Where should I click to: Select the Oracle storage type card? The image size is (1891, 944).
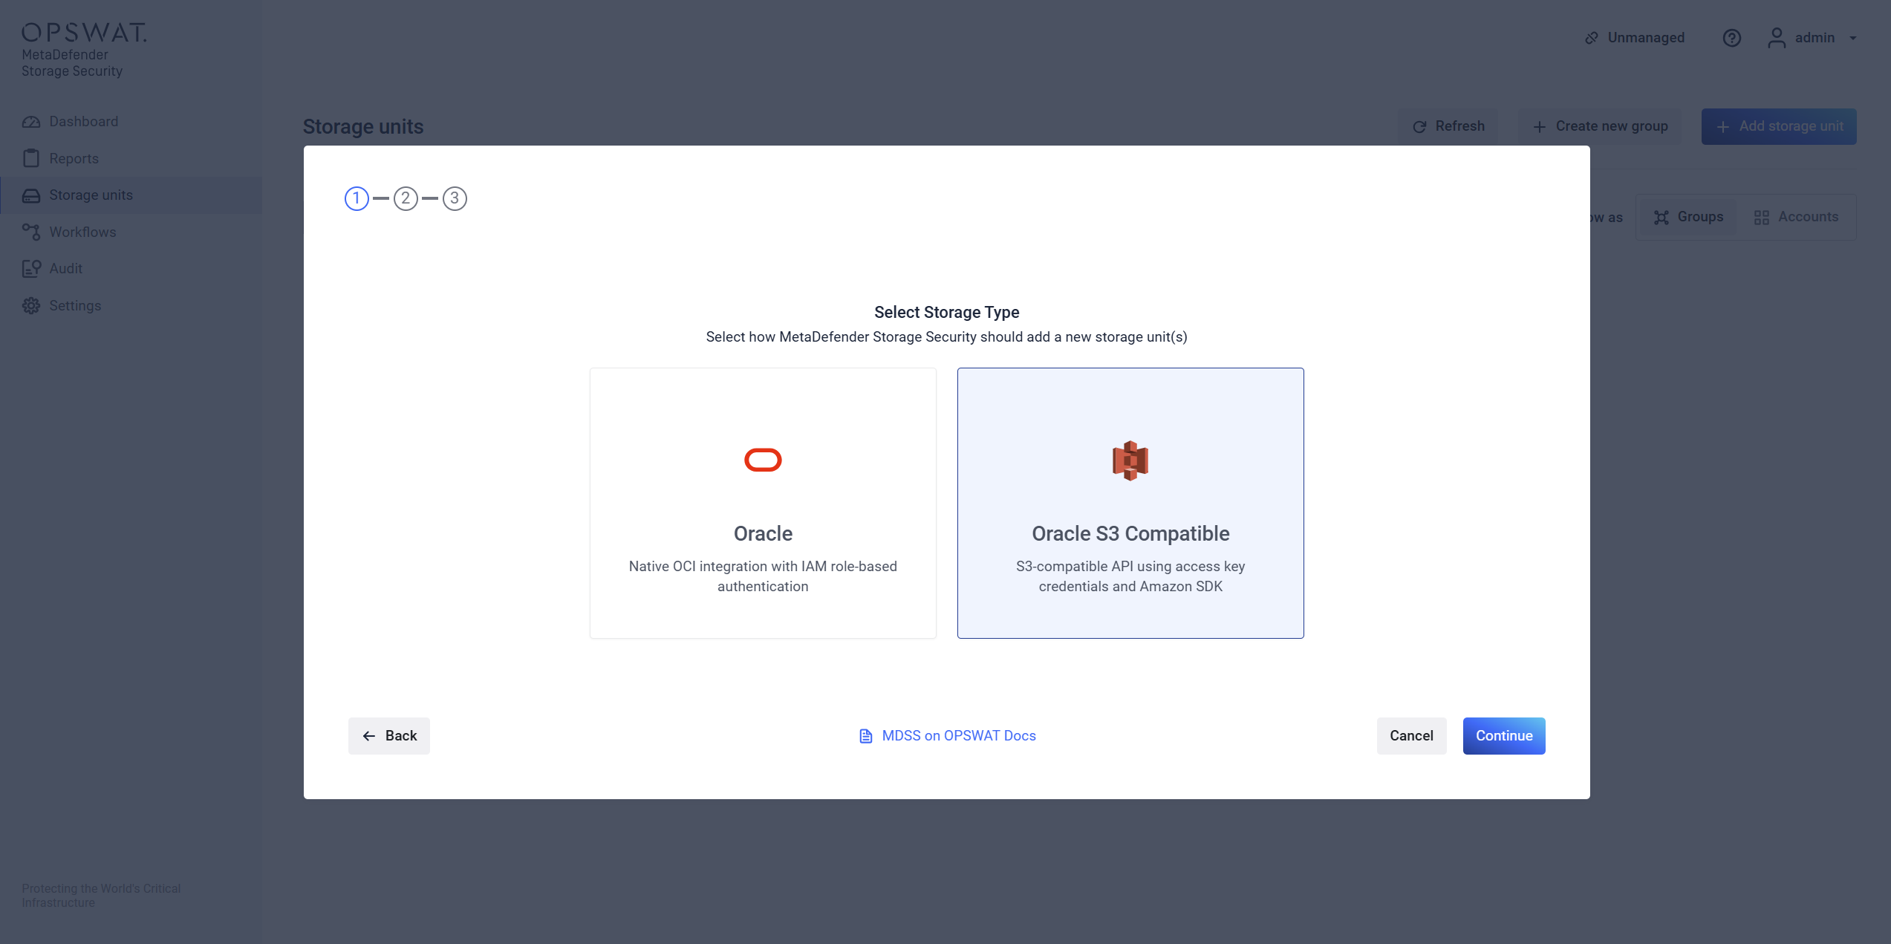pyautogui.click(x=763, y=503)
